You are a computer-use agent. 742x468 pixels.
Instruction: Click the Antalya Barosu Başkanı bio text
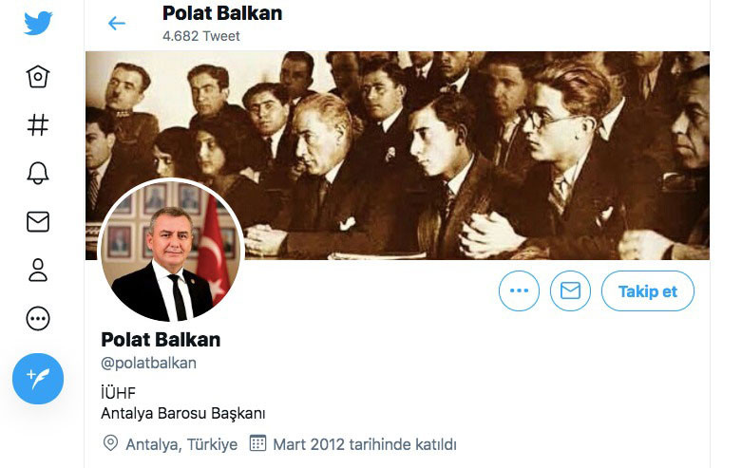pyautogui.click(x=183, y=413)
